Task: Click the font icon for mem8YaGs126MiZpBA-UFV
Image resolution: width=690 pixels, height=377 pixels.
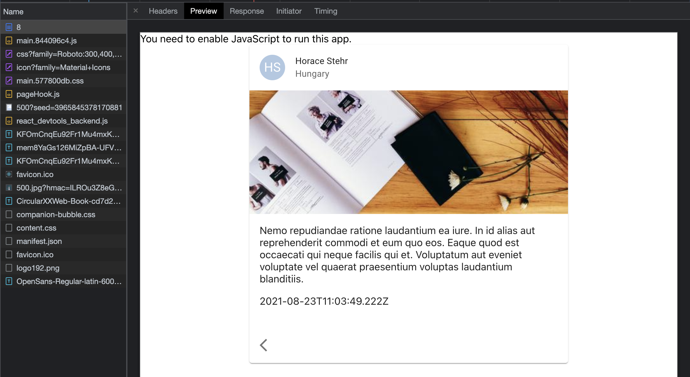Action: [x=9, y=148]
